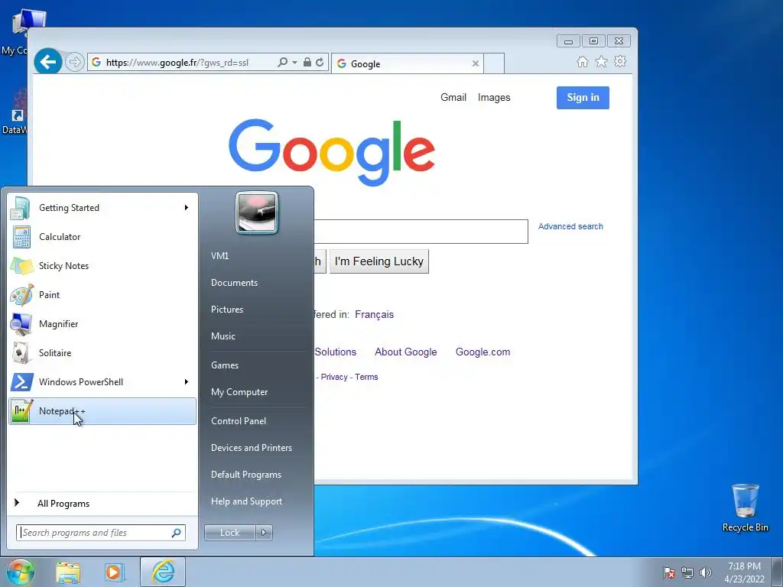Click the lock security icon in address bar
Screen dimensions: 783x587
pyautogui.click(x=307, y=63)
